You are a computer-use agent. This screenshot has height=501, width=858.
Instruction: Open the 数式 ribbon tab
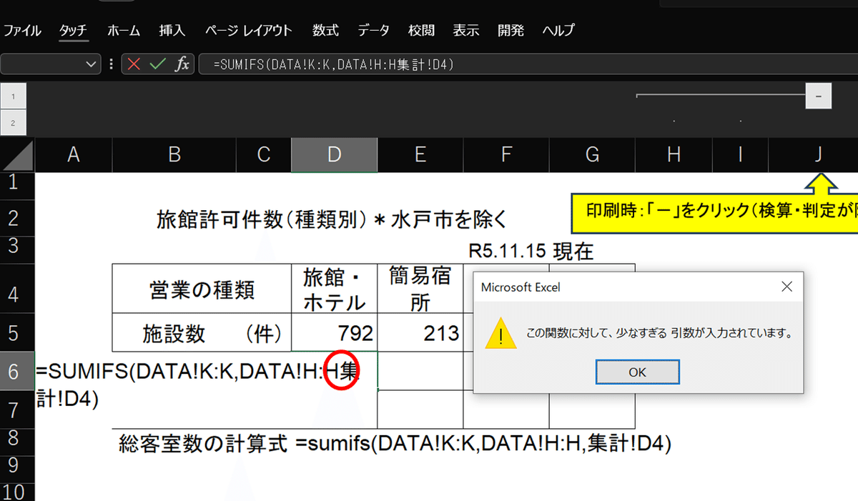[x=325, y=31]
